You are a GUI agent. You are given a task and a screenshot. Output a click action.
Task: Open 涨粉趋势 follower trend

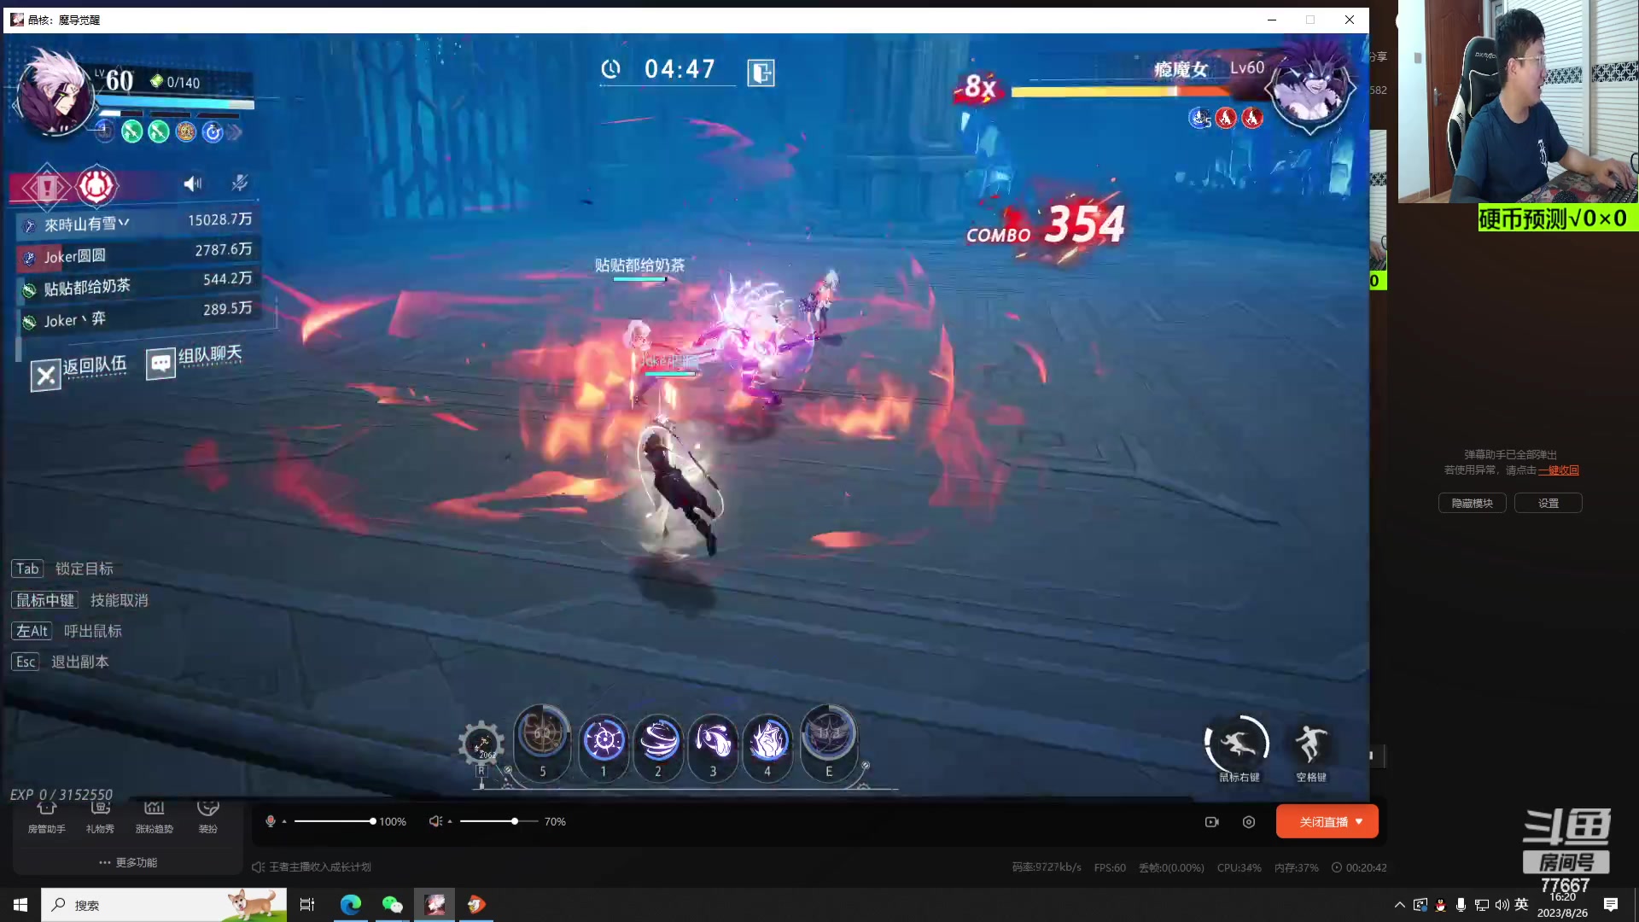pyautogui.click(x=155, y=817)
